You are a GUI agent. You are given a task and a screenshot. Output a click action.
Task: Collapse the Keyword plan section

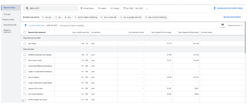pyautogui.click(x=2, y=19)
